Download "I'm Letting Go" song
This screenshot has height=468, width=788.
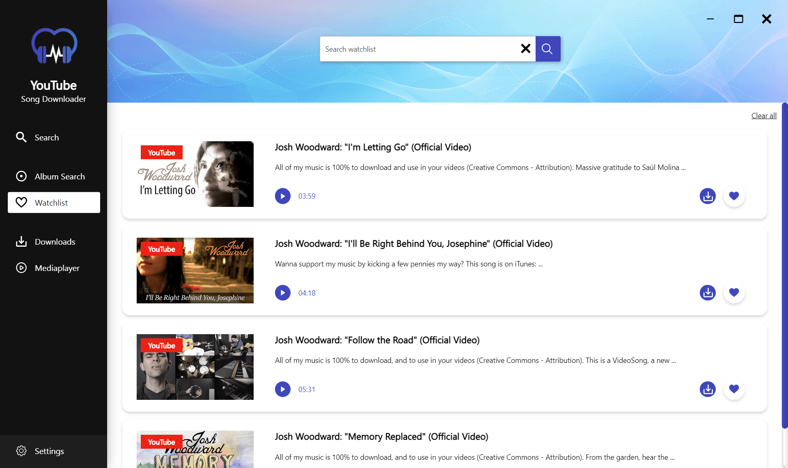pos(708,196)
